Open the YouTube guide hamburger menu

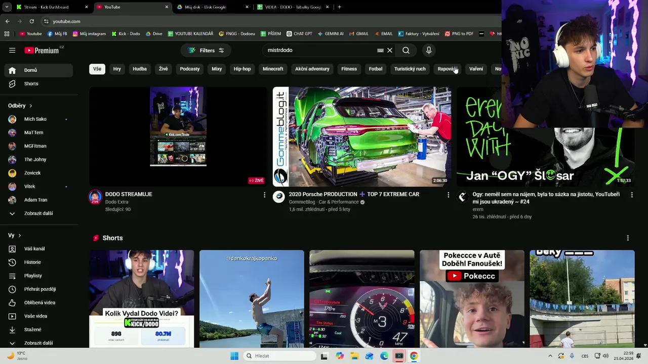pos(12,50)
